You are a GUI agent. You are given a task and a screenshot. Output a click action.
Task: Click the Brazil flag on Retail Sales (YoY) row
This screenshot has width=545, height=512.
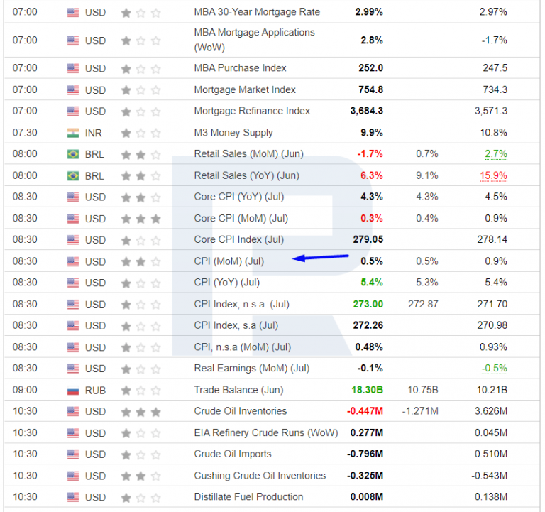(x=73, y=175)
